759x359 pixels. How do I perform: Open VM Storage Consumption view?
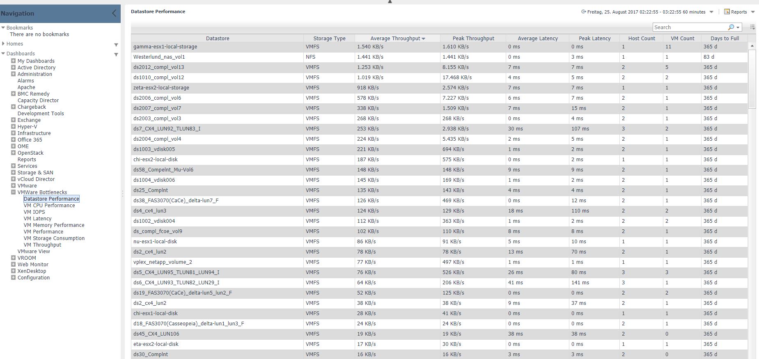tap(54, 238)
